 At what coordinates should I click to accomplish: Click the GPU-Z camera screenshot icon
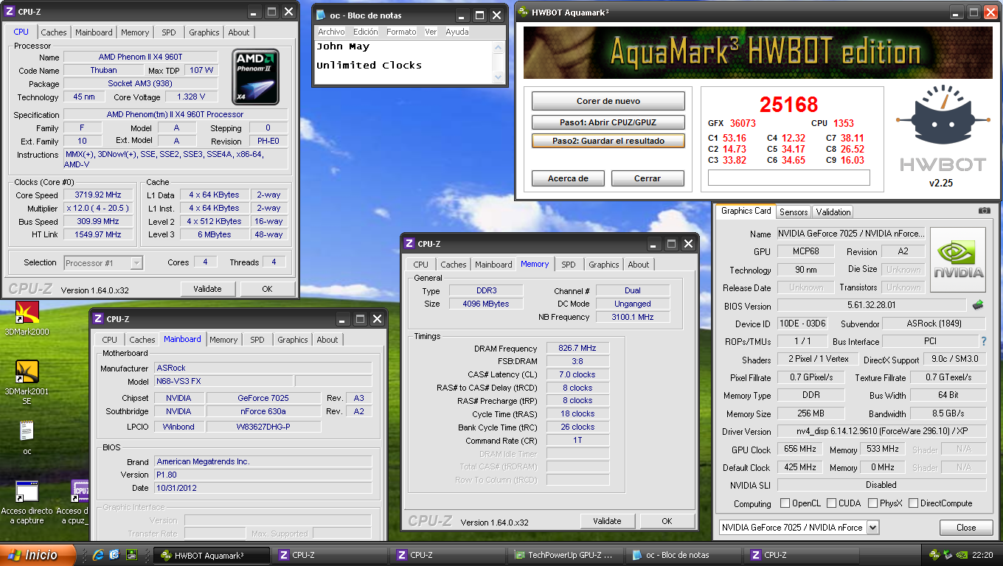click(x=984, y=211)
